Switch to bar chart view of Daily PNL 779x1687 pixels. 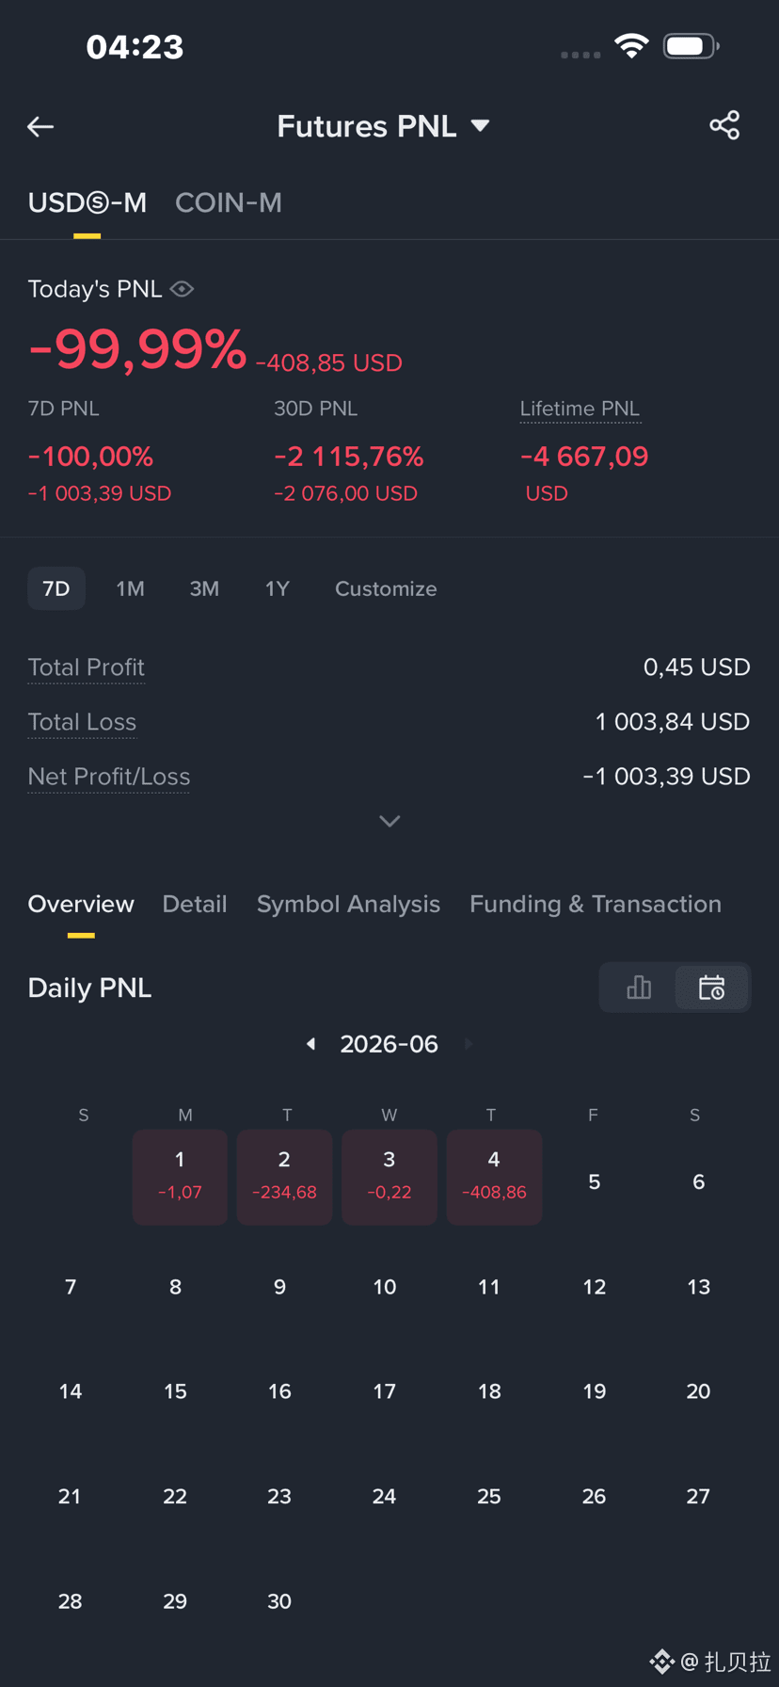pos(639,988)
